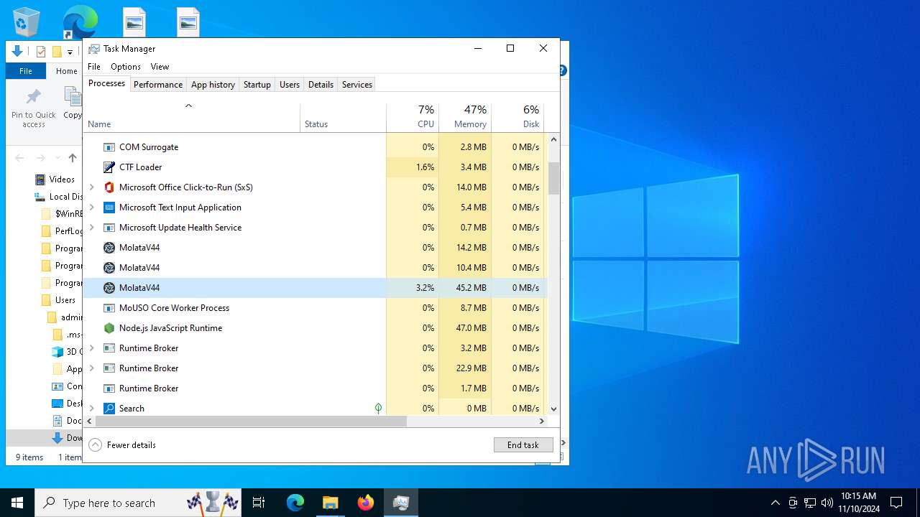
Task: Open the Windows Start button
Action: click(17, 503)
